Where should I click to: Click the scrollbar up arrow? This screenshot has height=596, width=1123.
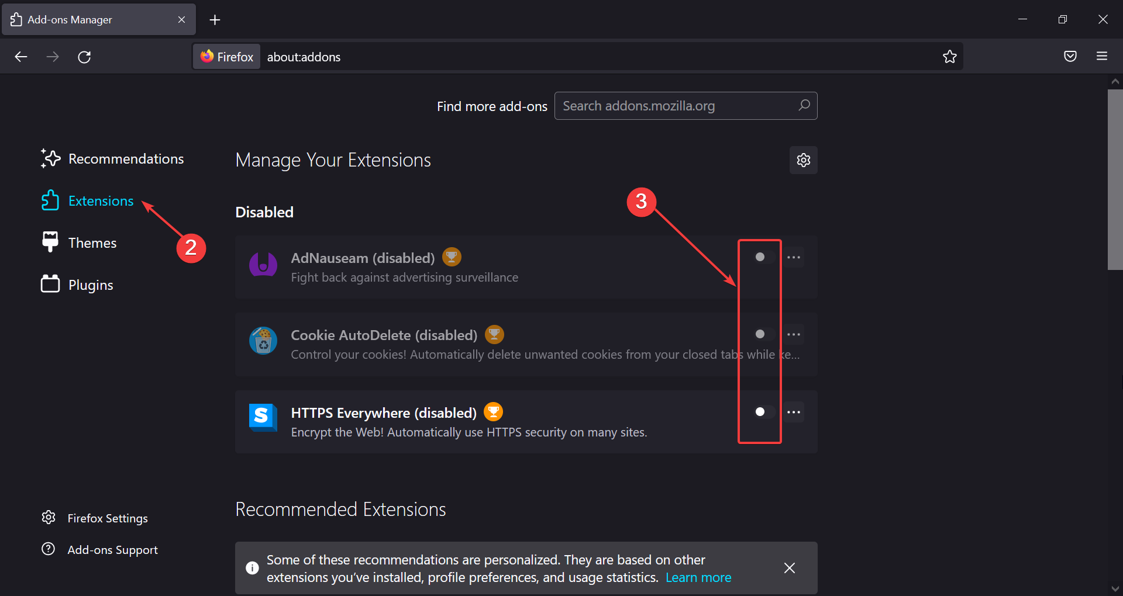(x=1115, y=82)
